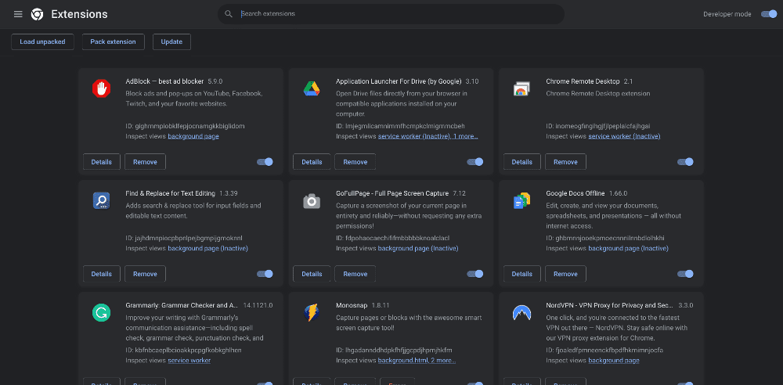Open GoFullPage background page link
The width and height of the screenshot is (783, 385).
point(418,248)
